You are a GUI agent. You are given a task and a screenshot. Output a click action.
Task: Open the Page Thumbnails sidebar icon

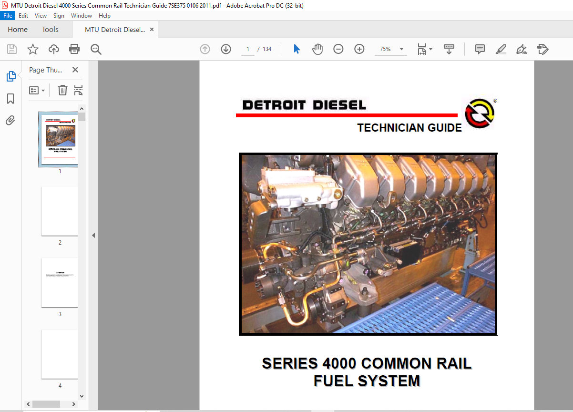(x=10, y=76)
